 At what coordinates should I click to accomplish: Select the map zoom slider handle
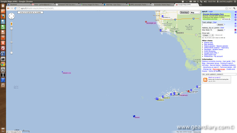coord(12,42)
